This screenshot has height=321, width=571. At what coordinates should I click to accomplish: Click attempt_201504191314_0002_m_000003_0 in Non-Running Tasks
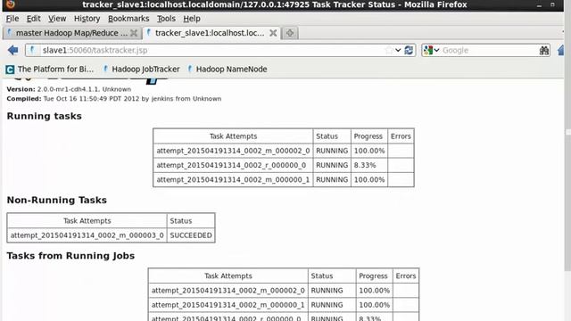coord(87,235)
